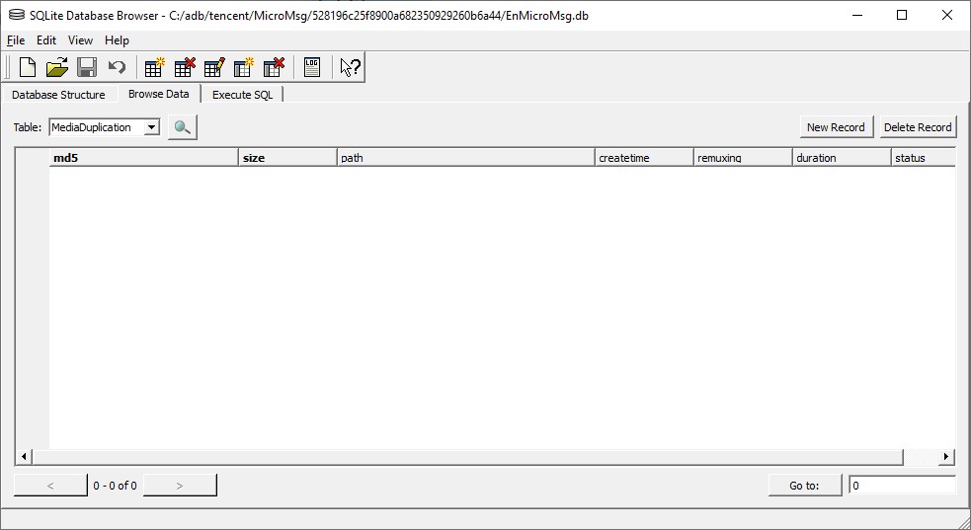Click the horizontal scrollbar thumb
This screenshot has width=971, height=530.
click(x=467, y=457)
